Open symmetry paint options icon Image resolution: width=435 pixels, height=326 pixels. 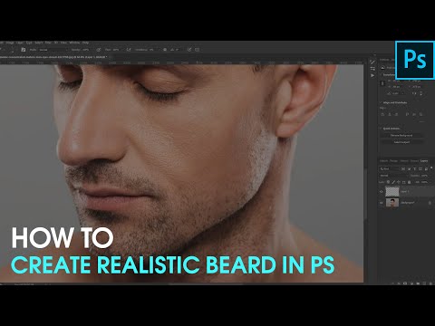(x=198, y=50)
